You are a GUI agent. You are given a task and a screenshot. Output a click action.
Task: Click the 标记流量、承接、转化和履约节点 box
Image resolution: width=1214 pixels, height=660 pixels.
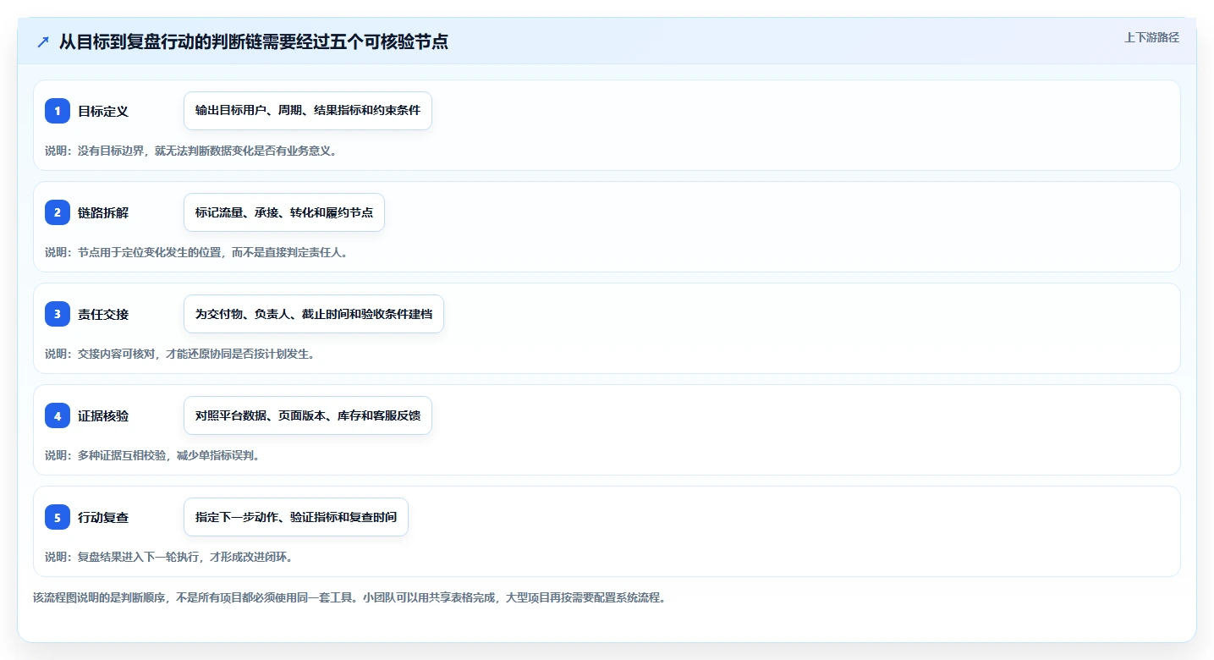pyautogui.click(x=284, y=212)
